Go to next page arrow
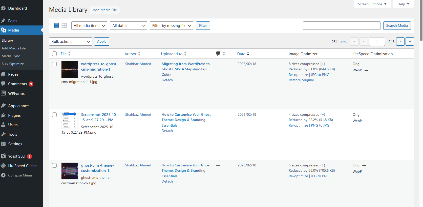The width and height of the screenshot is (423, 207). click(400, 42)
